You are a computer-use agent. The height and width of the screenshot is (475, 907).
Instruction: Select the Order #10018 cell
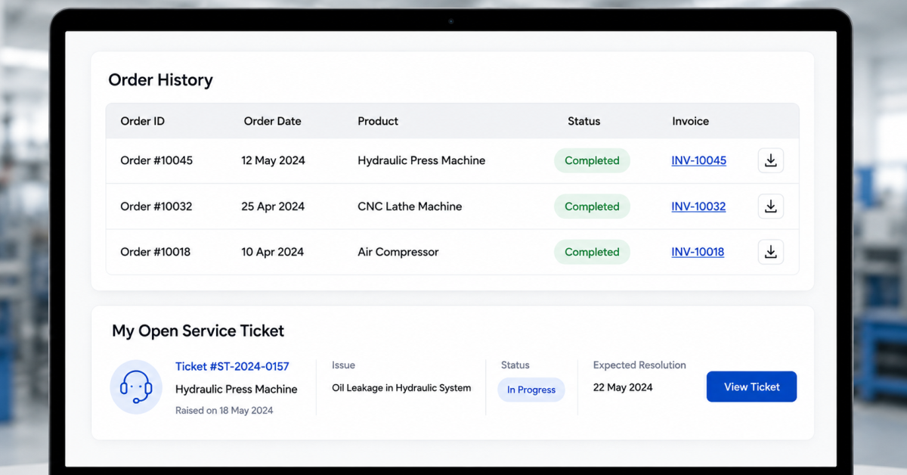155,252
